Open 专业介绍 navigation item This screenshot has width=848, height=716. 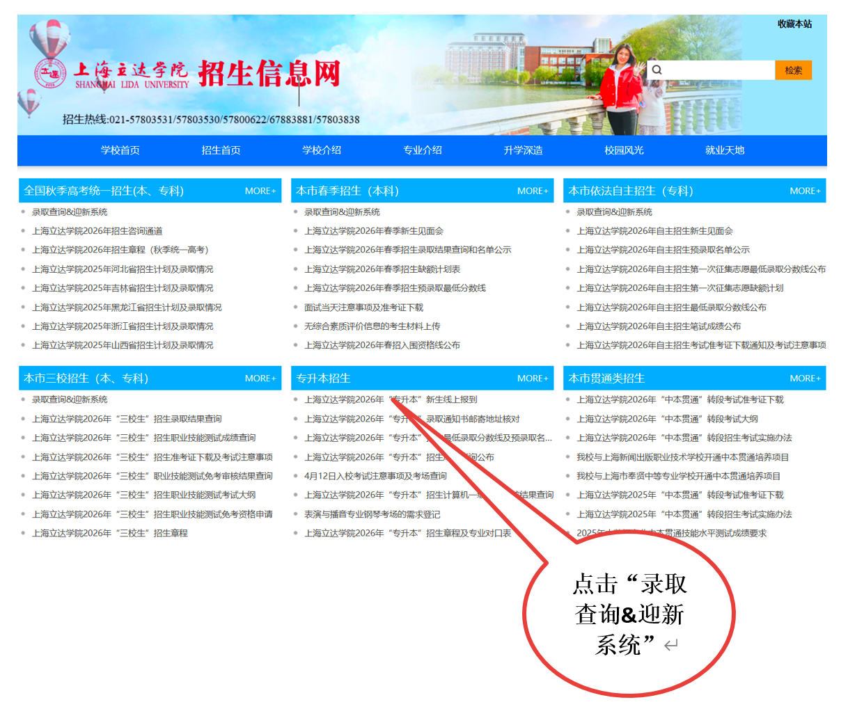(423, 150)
